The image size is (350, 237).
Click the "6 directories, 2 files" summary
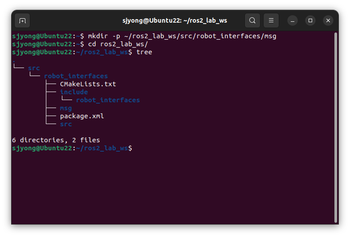pos(56,140)
